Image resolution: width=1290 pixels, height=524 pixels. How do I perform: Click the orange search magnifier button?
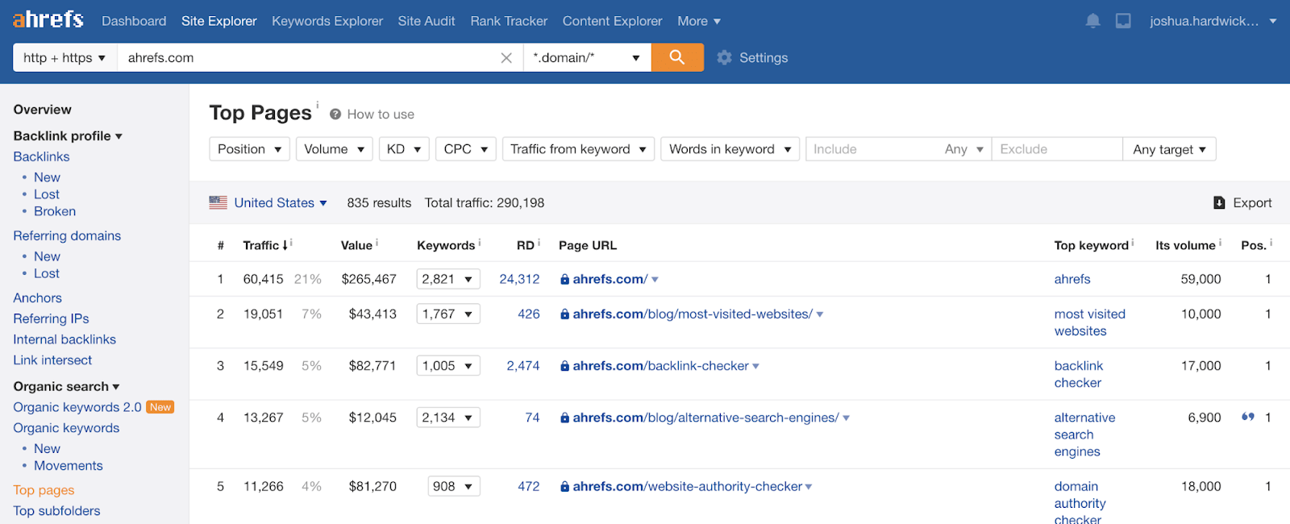[x=677, y=57]
